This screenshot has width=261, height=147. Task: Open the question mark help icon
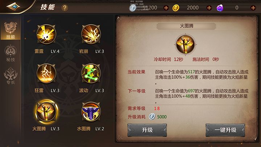(x=65, y=8)
